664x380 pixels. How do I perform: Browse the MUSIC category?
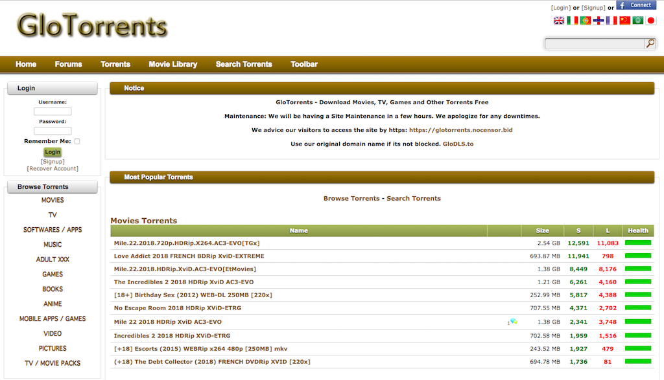(x=53, y=244)
